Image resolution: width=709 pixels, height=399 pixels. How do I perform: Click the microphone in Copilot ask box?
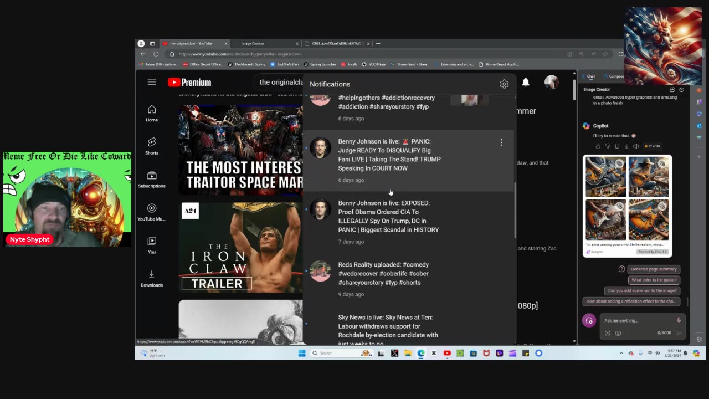[x=679, y=320]
